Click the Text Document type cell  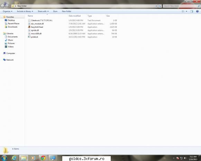coord(94,20)
